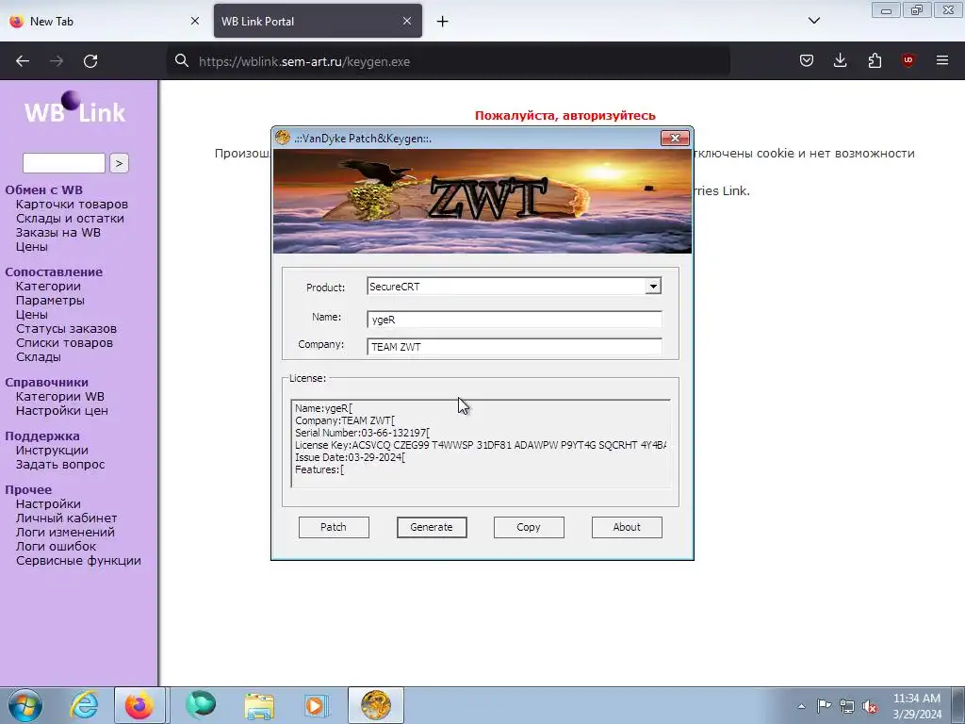The width and height of the screenshot is (965, 724).
Task: Close the New Tab tab
Action: point(194,21)
